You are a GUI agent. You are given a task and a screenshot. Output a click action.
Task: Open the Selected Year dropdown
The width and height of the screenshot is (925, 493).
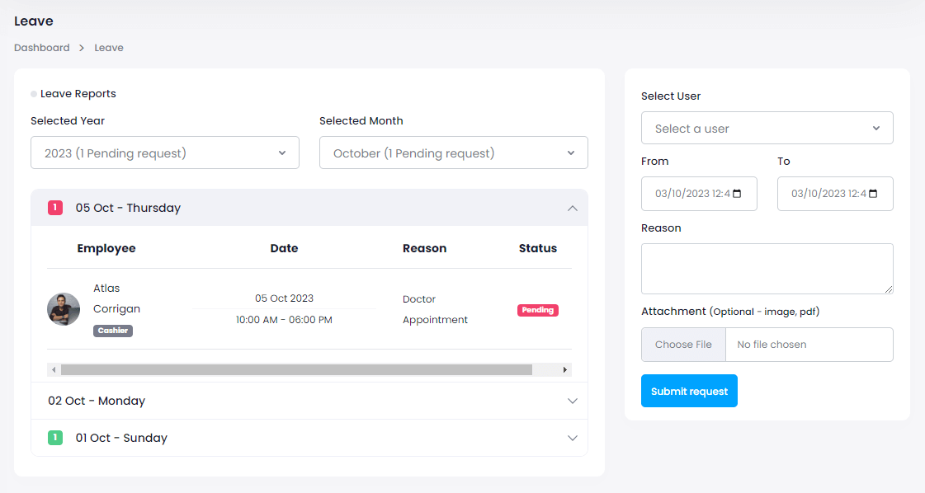(x=165, y=153)
